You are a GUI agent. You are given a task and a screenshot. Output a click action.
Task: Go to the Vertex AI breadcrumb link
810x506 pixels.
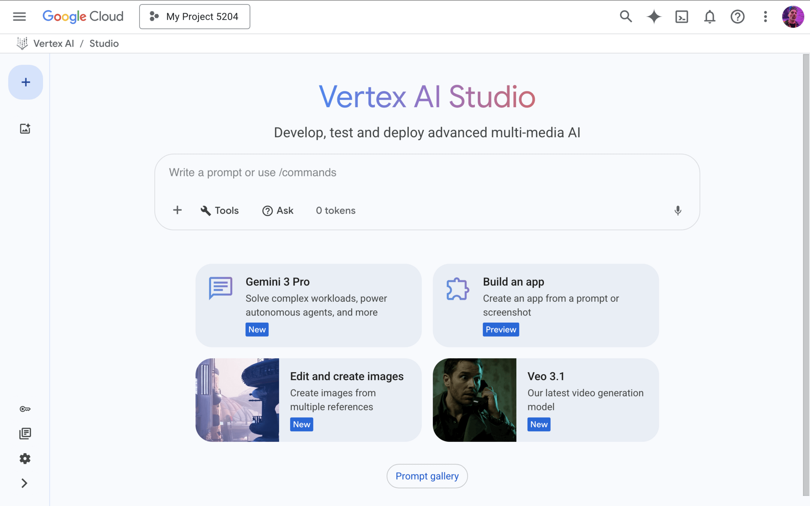click(54, 43)
